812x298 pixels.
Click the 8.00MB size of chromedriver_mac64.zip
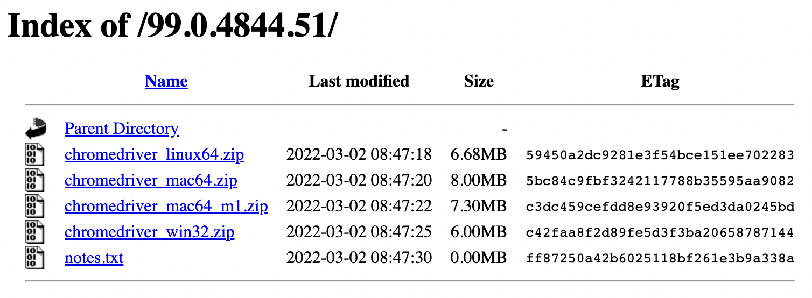tap(479, 181)
